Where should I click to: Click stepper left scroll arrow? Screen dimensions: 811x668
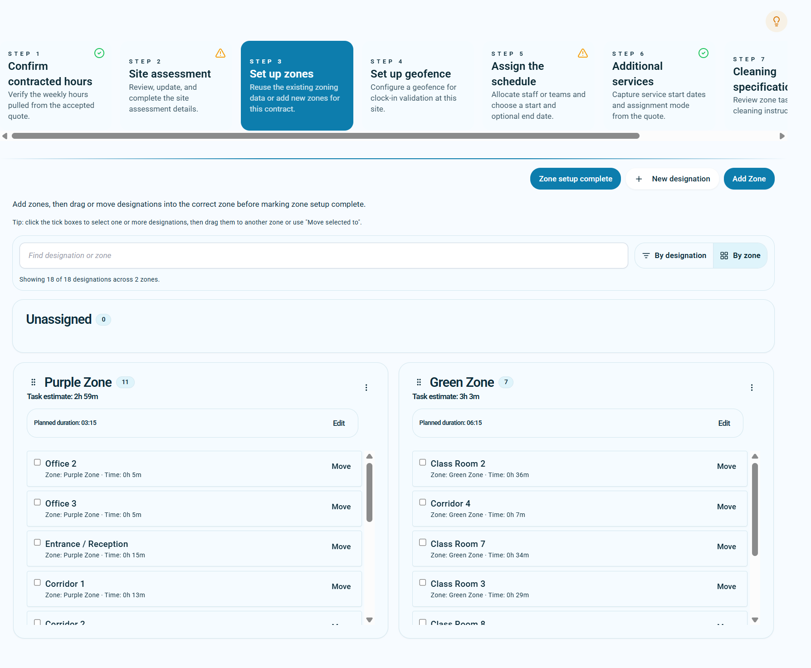pos(5,136)
